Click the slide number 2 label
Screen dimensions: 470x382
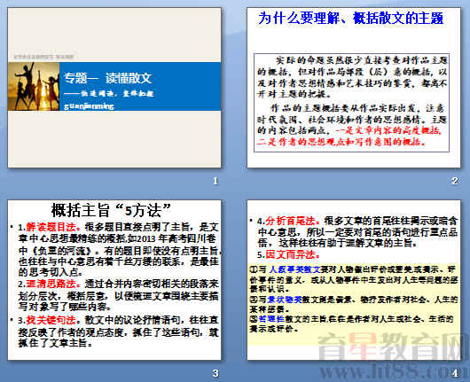click(455, 181)
